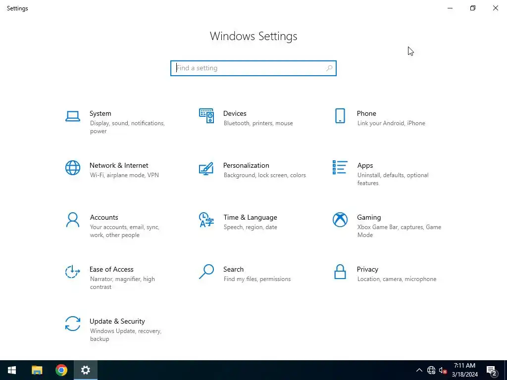Minimize the Settings window
The image size is (507, 380).
450,8
